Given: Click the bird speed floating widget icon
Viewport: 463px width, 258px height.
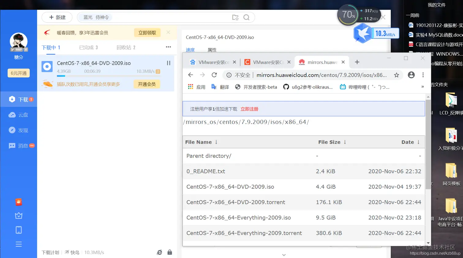Looking at the screenshot, I should point(363,34).
